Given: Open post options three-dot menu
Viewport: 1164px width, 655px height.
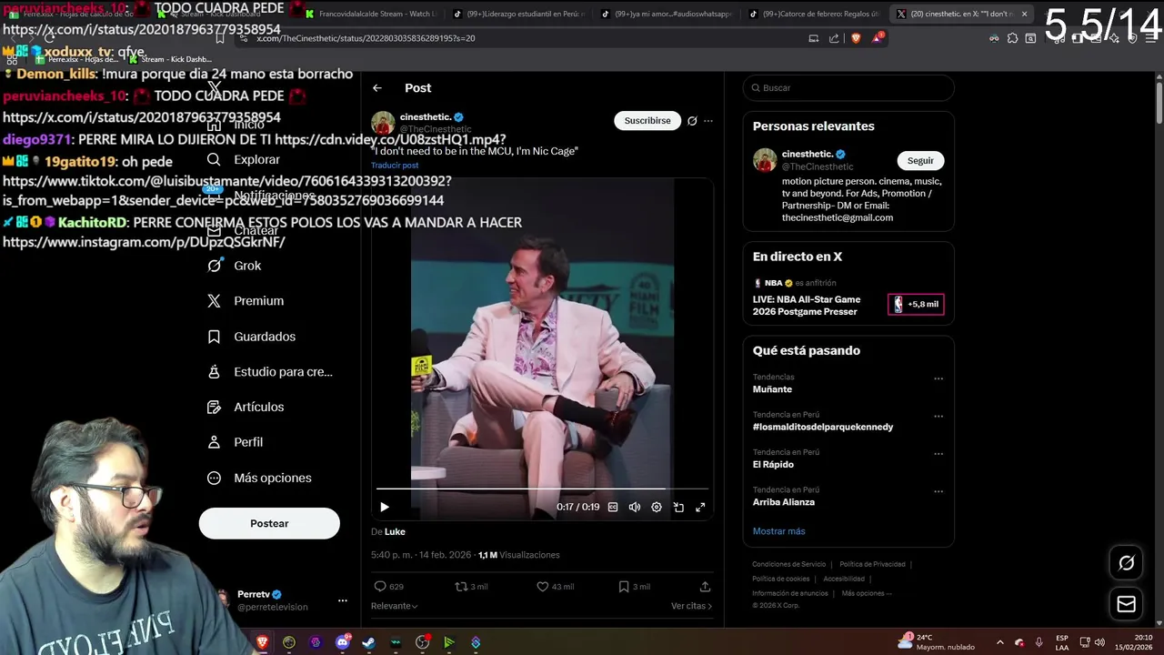Looking at the screenshot, I should pos(708,120).
